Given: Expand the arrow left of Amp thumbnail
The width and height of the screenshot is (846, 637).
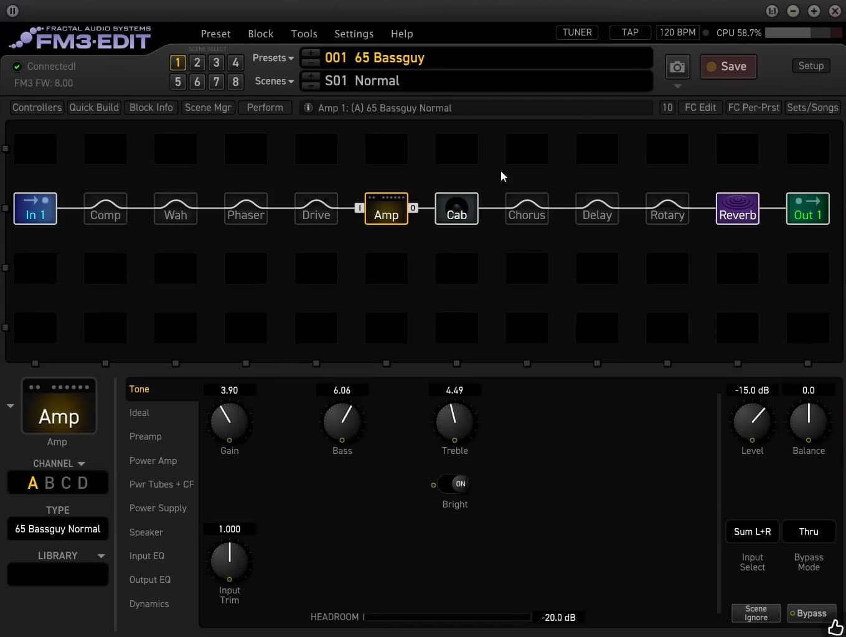Looking at the screenshot, I should [x=10, y=406].
